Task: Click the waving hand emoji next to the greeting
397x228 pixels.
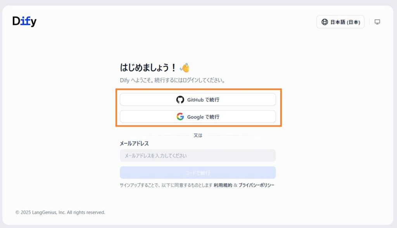Action: point(185,67)
